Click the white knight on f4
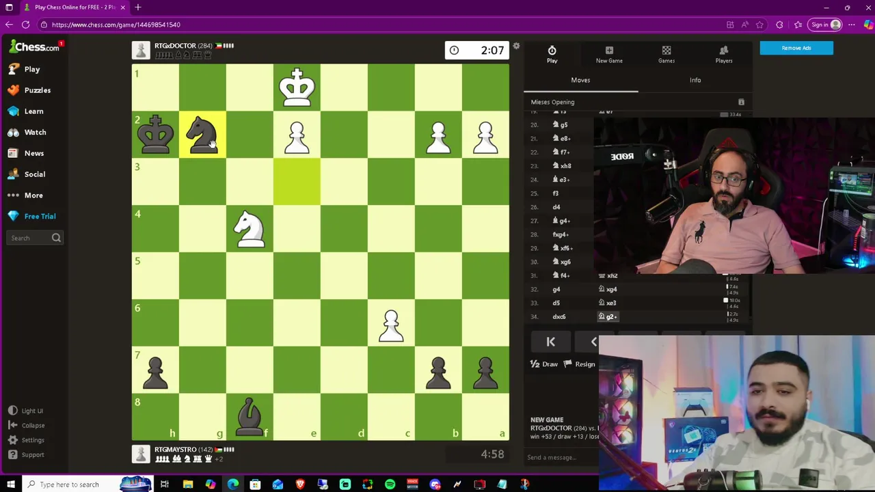875x492 pixels. (x=250, y=229)
